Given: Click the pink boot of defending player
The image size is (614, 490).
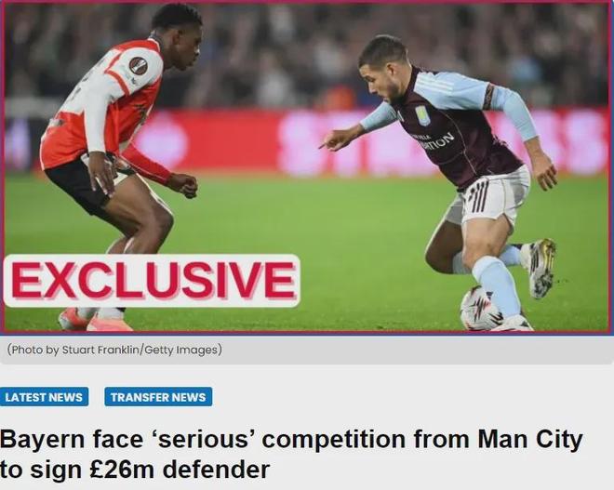Looking at the screenshot, I should [x=95, y=321].
